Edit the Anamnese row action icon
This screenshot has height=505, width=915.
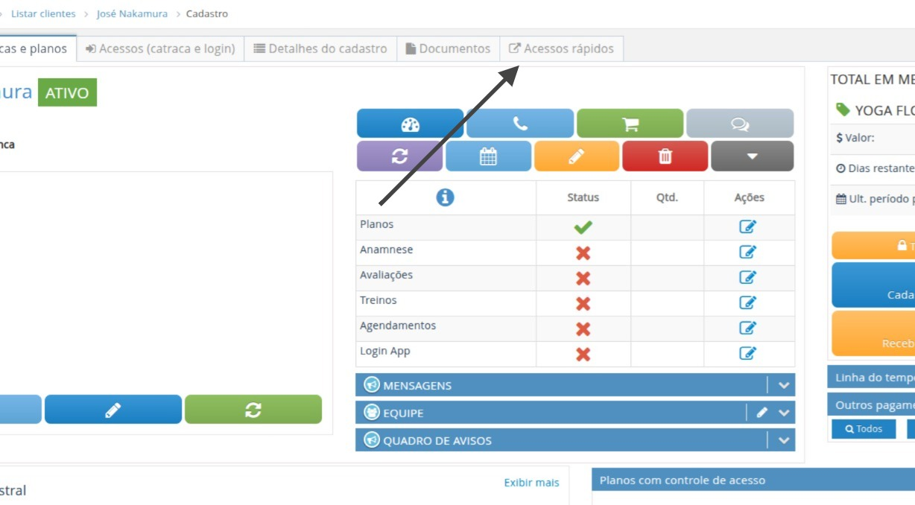[x=747, y=252]
